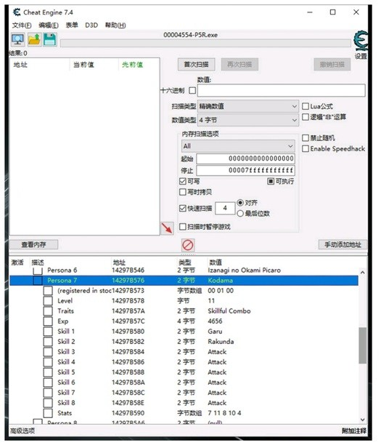Click the 手动添加地址 button
This screenshot has width=381, height=445.
(343, 244)
